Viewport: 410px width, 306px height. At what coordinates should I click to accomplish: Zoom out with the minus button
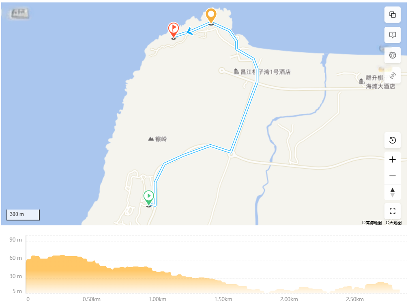(392, 176)
